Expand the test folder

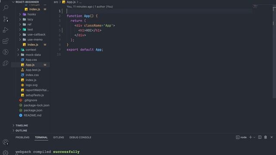coord(30,30)
